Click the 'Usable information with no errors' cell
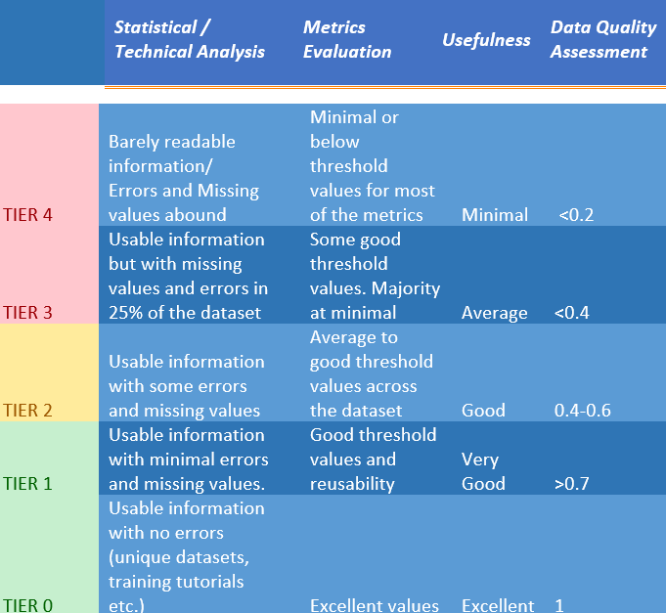 (186, 556)
